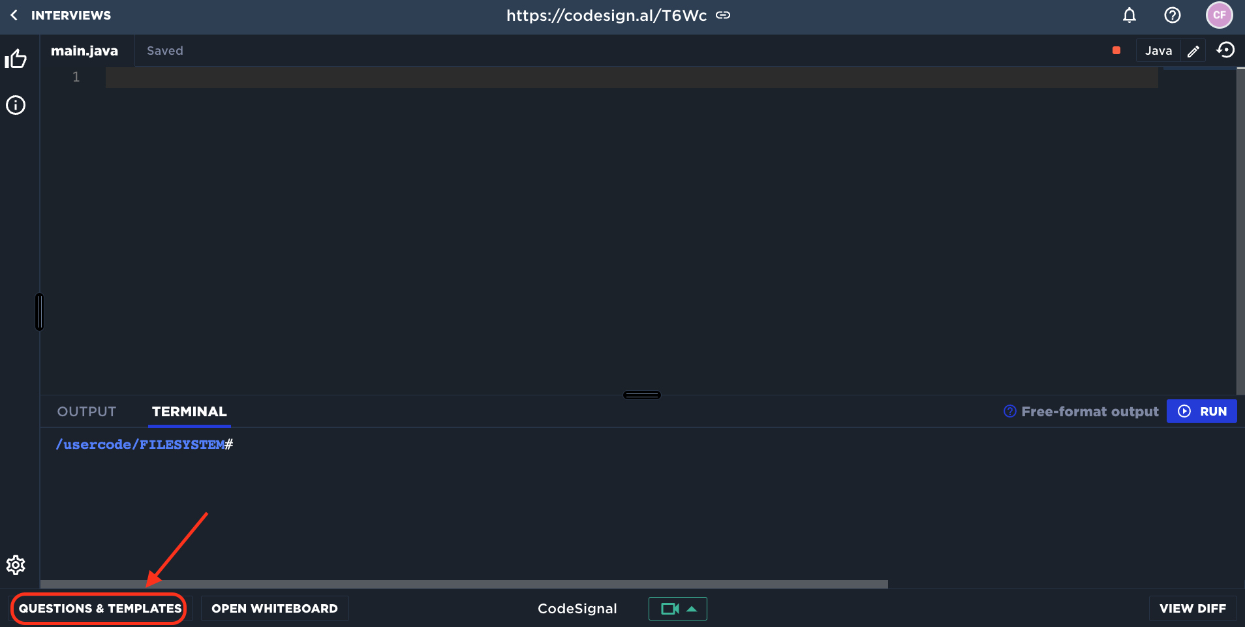Open the Java language selector
The height and width of the screenshot is (627, 1245).
(x=1158, y=51)
